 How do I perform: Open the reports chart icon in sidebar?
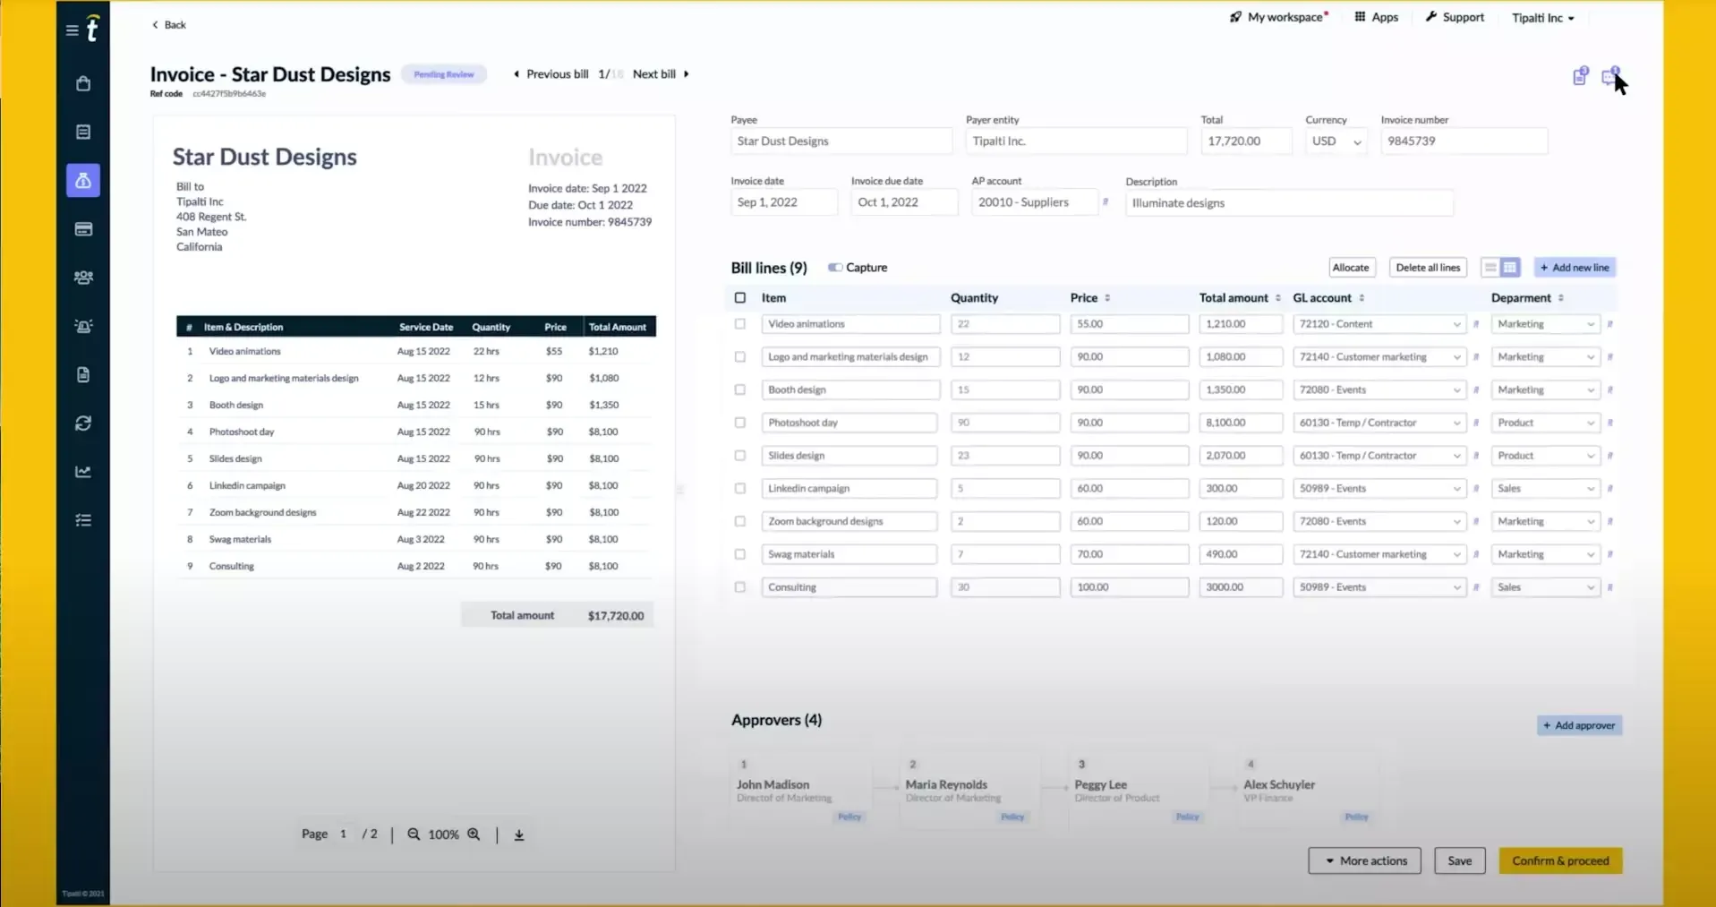coord(82,471)
